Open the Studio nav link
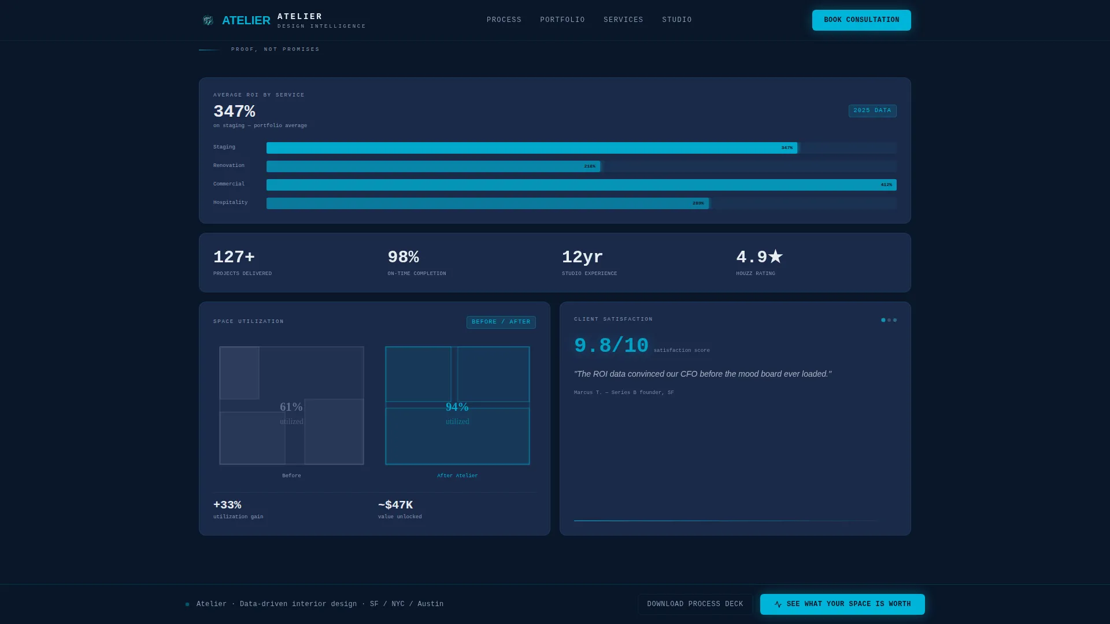The image size is (1110, 624). point(677,20)
